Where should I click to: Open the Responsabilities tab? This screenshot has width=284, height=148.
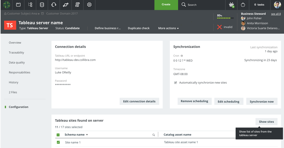(20, 73)
